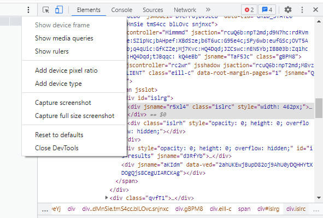Select the div jsname aKIdm element
The height and width of the screenshot is (218, 323).
click(217, 169)
